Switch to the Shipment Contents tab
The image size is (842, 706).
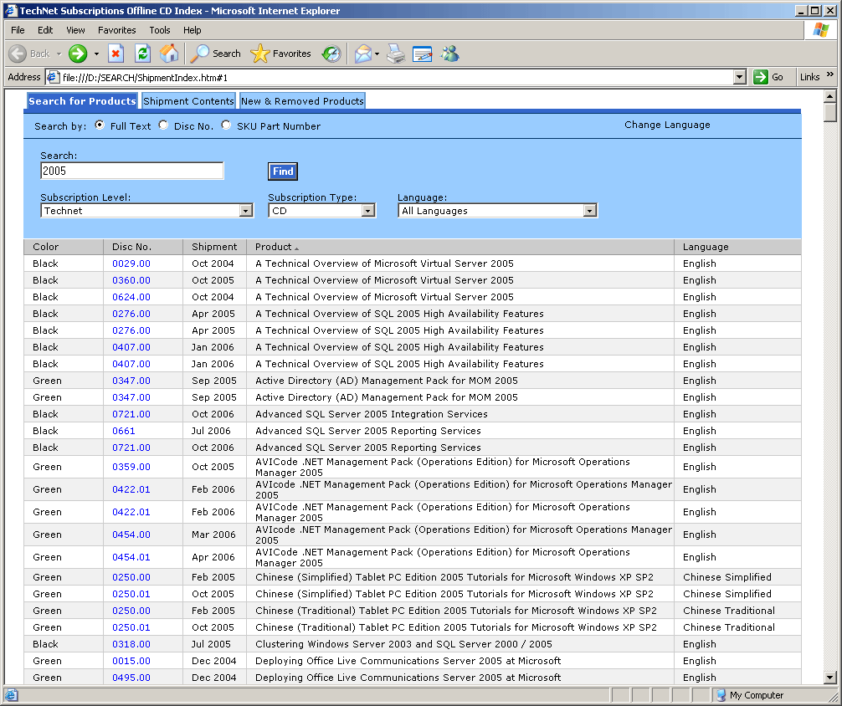tap(188, 101)
